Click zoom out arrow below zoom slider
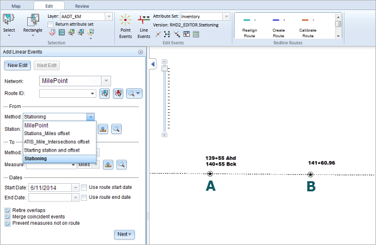Image resolution: width=376 pixels, height=245 pixels. click(164, 135)
